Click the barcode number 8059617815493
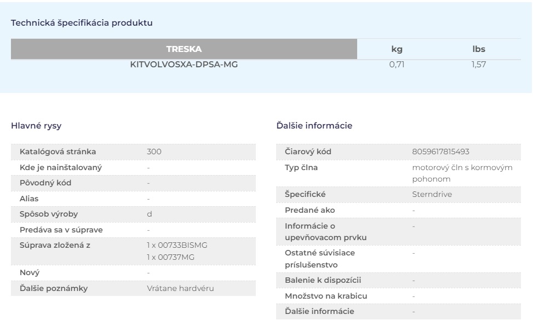Viewport: 533px width, 326px height. pos(440,152)
